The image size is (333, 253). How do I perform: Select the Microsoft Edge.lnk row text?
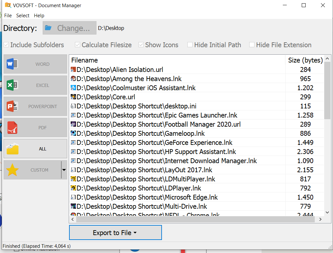click(147, 197)
